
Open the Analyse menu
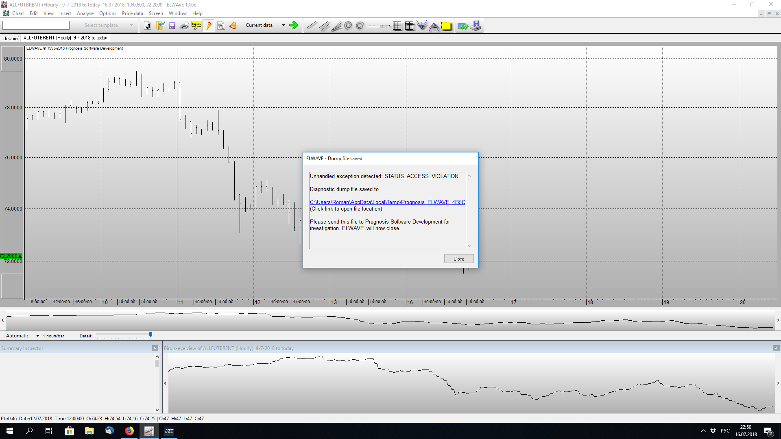point(85,13)
